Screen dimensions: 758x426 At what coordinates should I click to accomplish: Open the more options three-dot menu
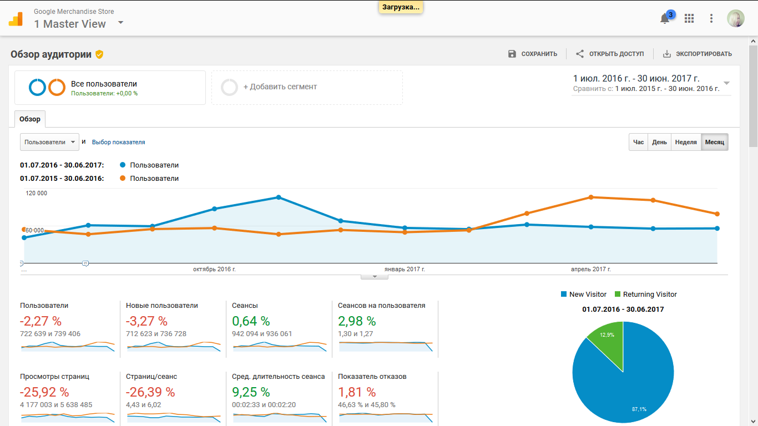click(x=711, y=18)
